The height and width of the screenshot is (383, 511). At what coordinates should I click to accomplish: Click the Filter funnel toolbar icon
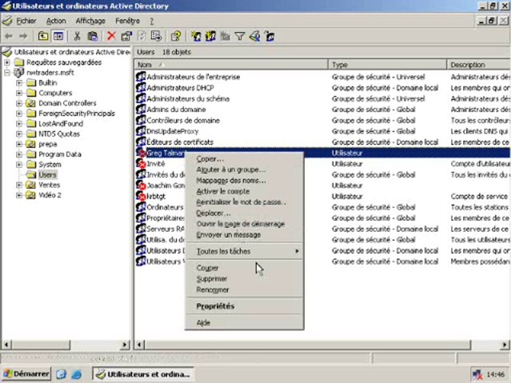240,36
